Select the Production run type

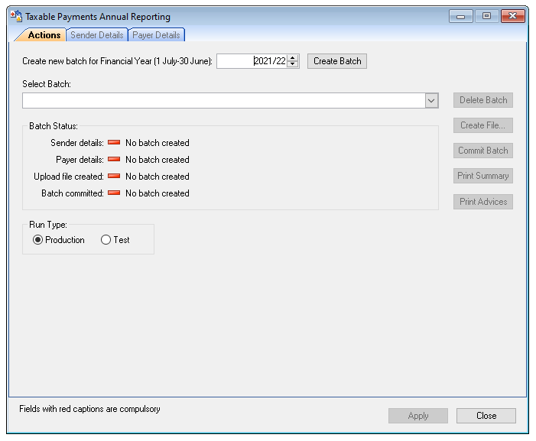click(38, 240)
